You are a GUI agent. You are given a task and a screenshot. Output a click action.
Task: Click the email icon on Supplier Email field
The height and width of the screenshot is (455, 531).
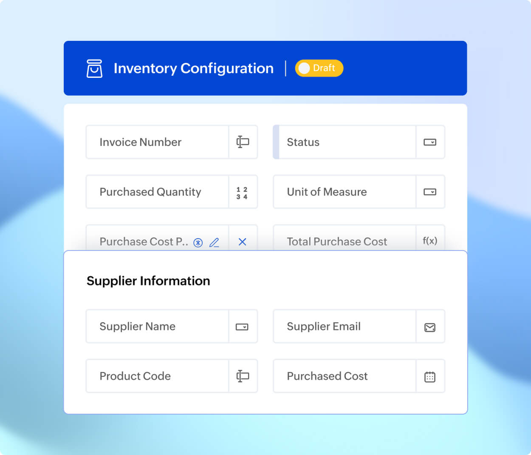(x=430, y=327)
